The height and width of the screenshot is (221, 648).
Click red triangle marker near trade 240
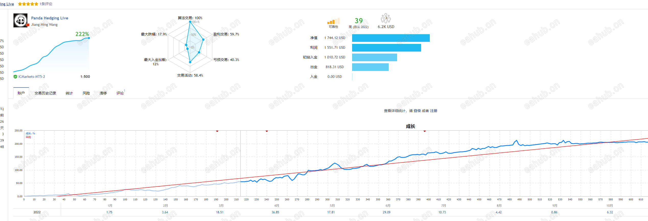click(x=267, y=131)
